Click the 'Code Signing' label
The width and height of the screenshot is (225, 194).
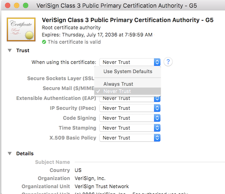tap(80, 118)
